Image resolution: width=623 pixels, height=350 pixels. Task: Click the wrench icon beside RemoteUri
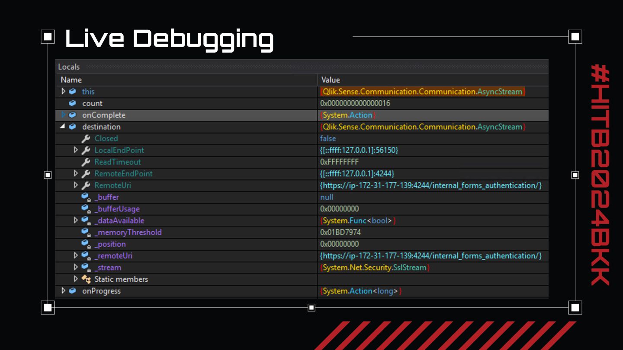point(86,185)
